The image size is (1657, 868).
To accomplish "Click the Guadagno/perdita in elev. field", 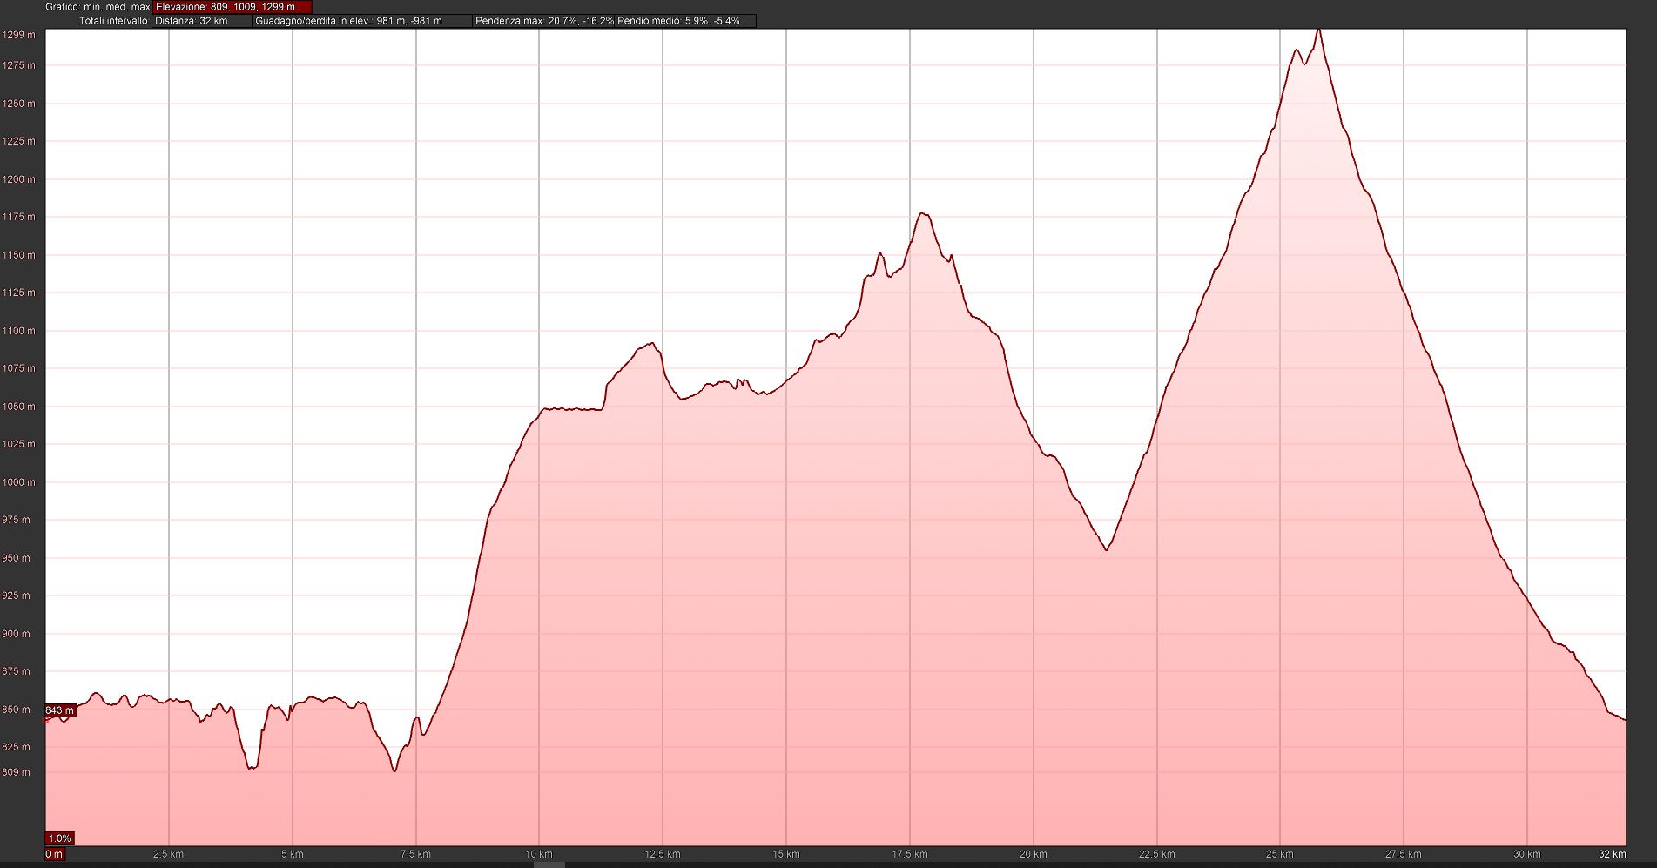I will click(x=360, y=21).
